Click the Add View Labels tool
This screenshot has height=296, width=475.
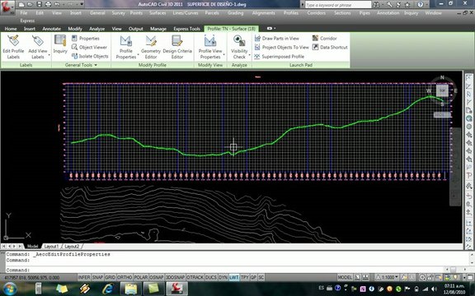coord(38,47)
